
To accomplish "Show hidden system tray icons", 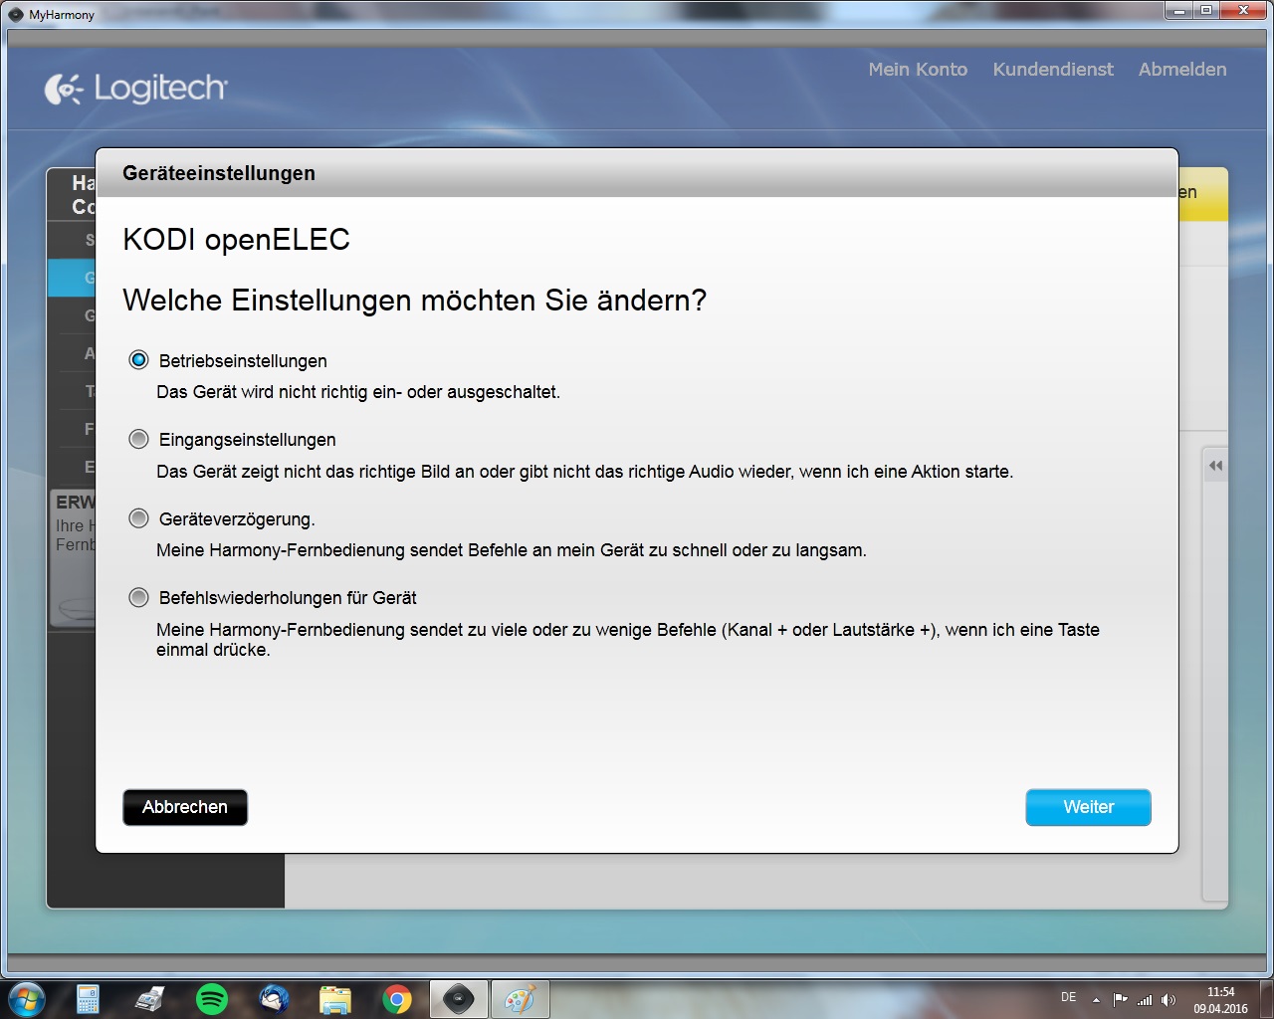I will coord(1097,1000).
